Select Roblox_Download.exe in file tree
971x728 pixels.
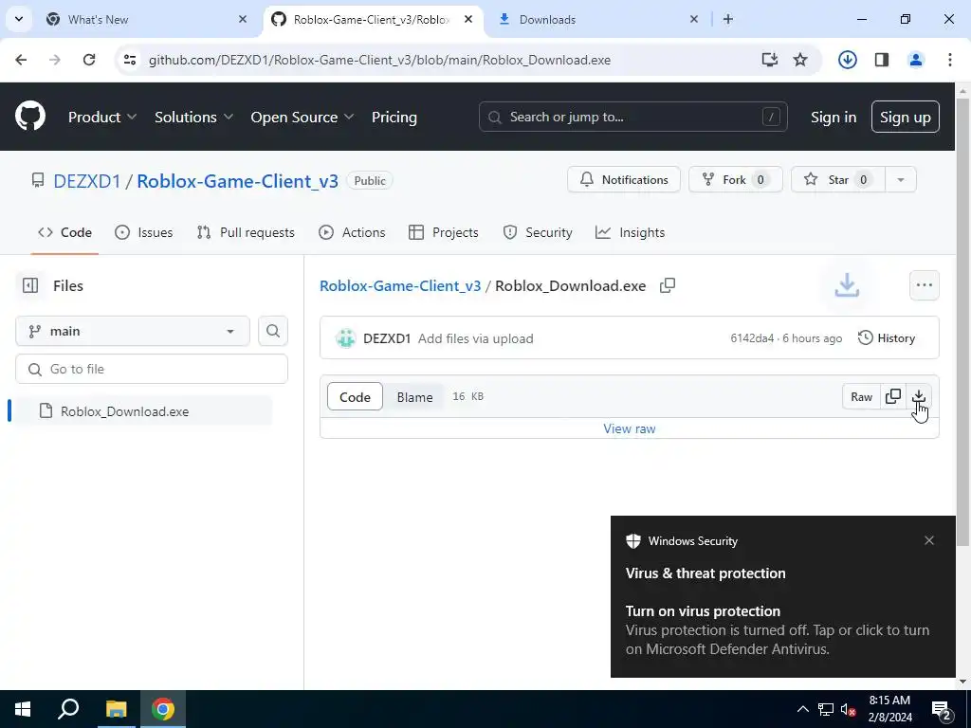point(142,411)
